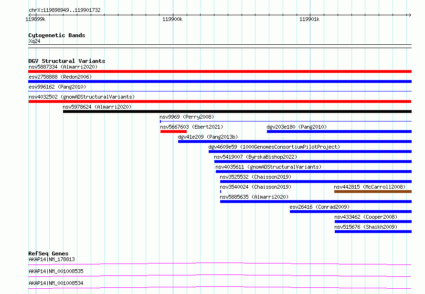Select the blue dgv4609e59 variant bar
The height and width of the screenshot is (294, 425).
[310, 152]
